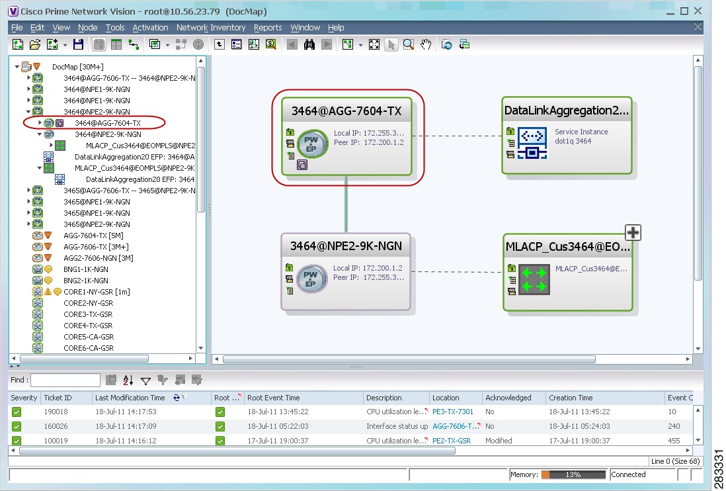Click the severity check icon for ticket 160026
Image resolution: width=726 pixels, height=491 pixels.
pos(17,426)
